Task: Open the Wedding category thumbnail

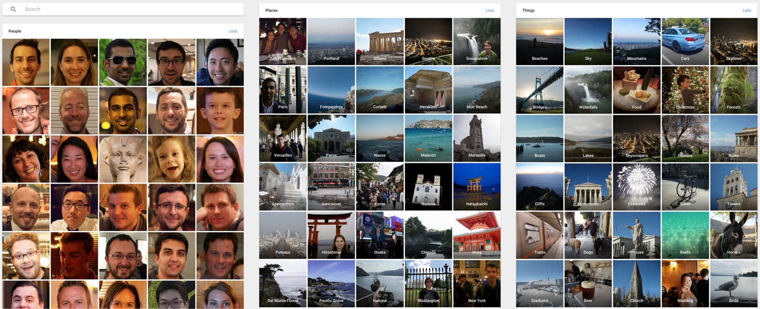Action: click(x=685, y=284)
